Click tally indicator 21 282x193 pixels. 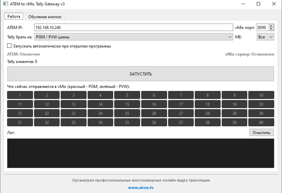[x=20, y=113]
